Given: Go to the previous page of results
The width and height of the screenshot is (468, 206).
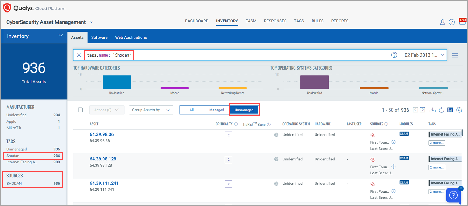Looking at the screenshot, I should click(415, 110).
